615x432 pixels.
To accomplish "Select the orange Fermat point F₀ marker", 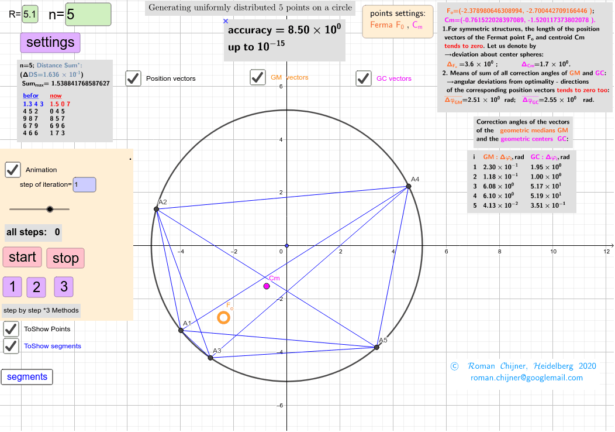I will pos(222,318).
